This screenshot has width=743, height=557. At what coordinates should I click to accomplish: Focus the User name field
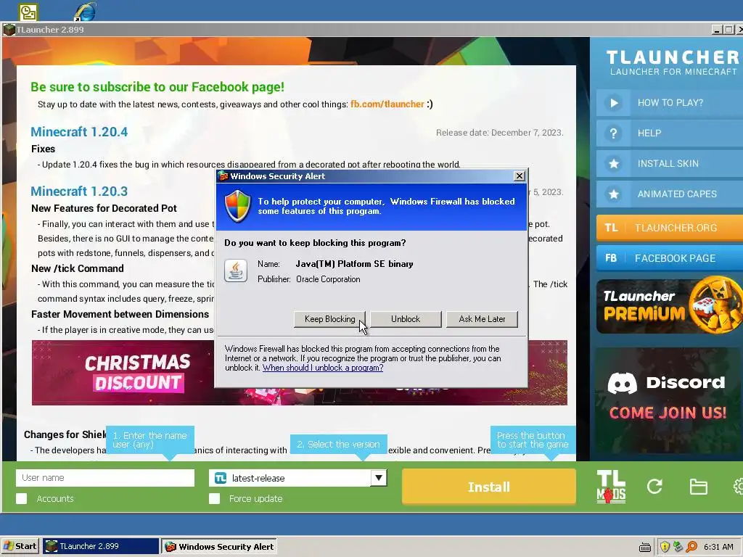click(x=105, y=478)
